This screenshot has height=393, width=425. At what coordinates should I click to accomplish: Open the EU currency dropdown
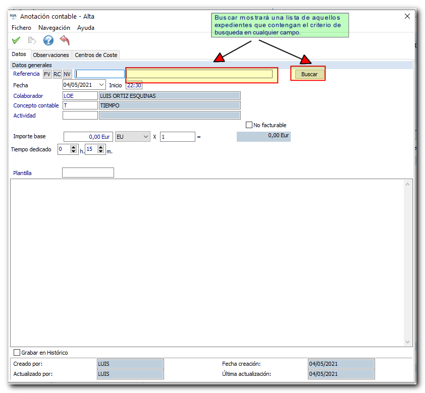coord(146,137)
